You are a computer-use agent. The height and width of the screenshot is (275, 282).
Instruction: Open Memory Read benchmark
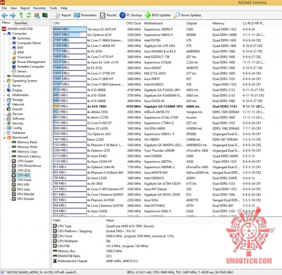click(x=27, y=142)
